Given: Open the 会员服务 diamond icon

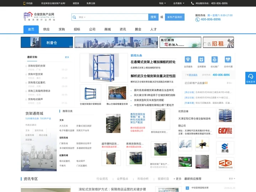Looking at the screenshot, I should pyautogui.click(x=188, y=59).
